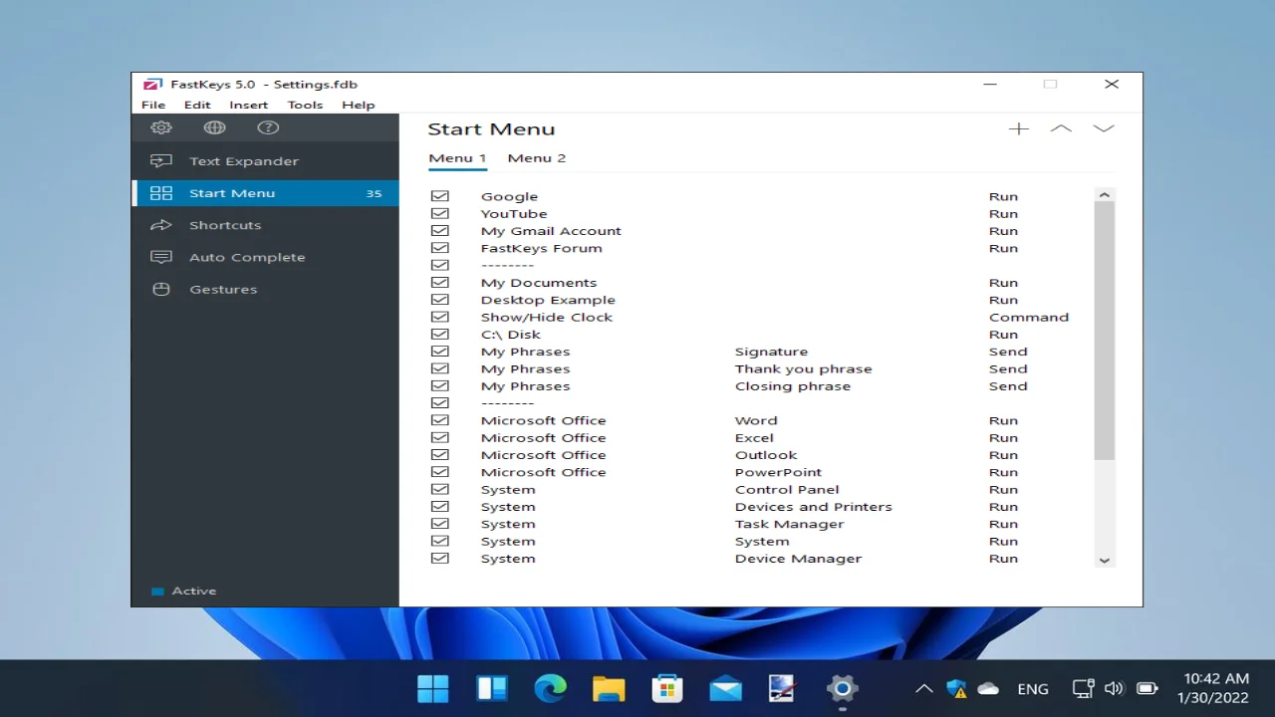
Task: Click the Gestures mouse icon
Action: coord(161,289)
